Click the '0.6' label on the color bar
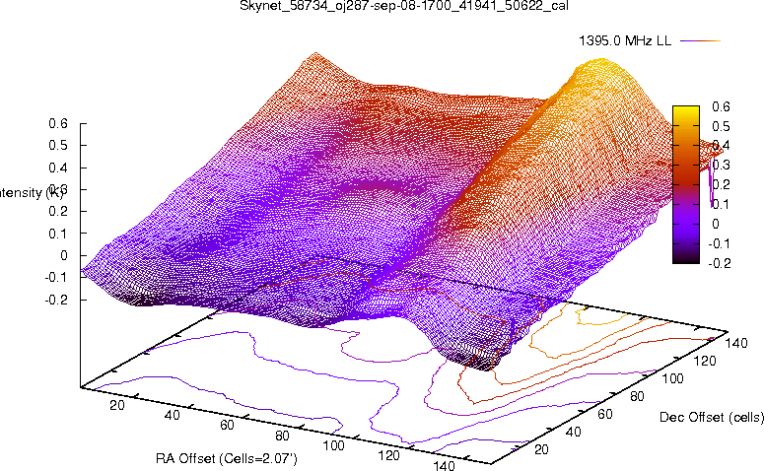This screenshot has height=471, width=764. click(722, 106)
